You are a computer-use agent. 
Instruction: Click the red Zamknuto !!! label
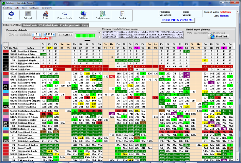(43, 38)
